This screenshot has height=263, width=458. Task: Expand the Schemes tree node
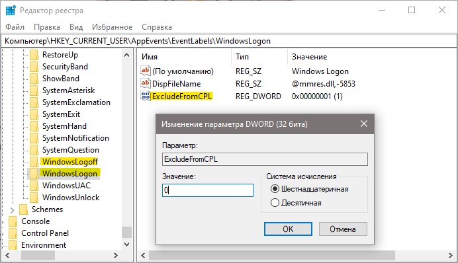pos(13,209)
